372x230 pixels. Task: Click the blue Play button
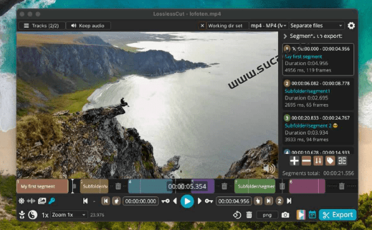[x=187, y=201]
